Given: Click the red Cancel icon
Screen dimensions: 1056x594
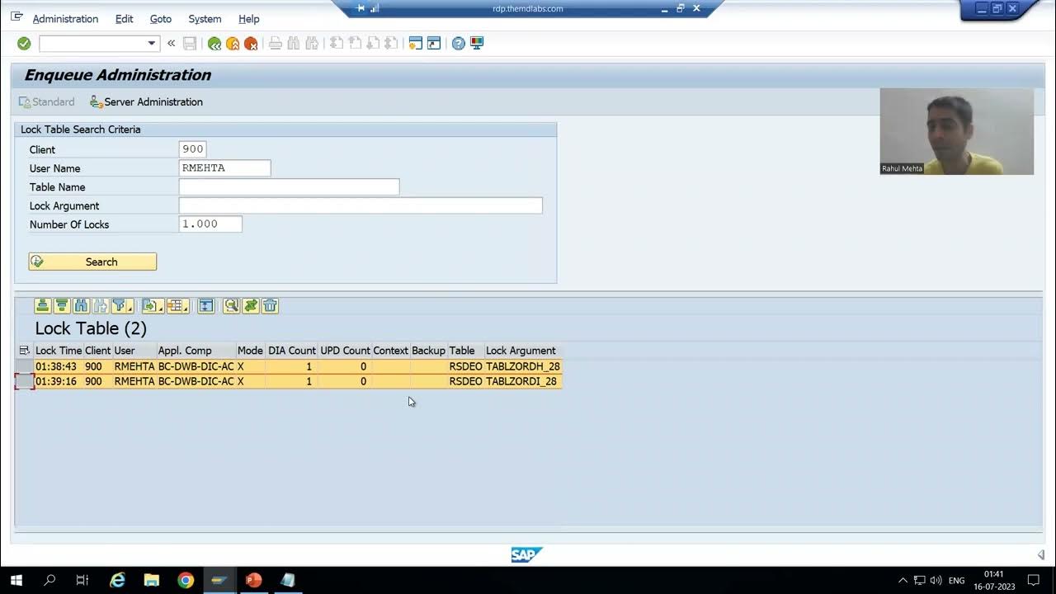Looking at the screenshot, I should click(x=251, y=43).
